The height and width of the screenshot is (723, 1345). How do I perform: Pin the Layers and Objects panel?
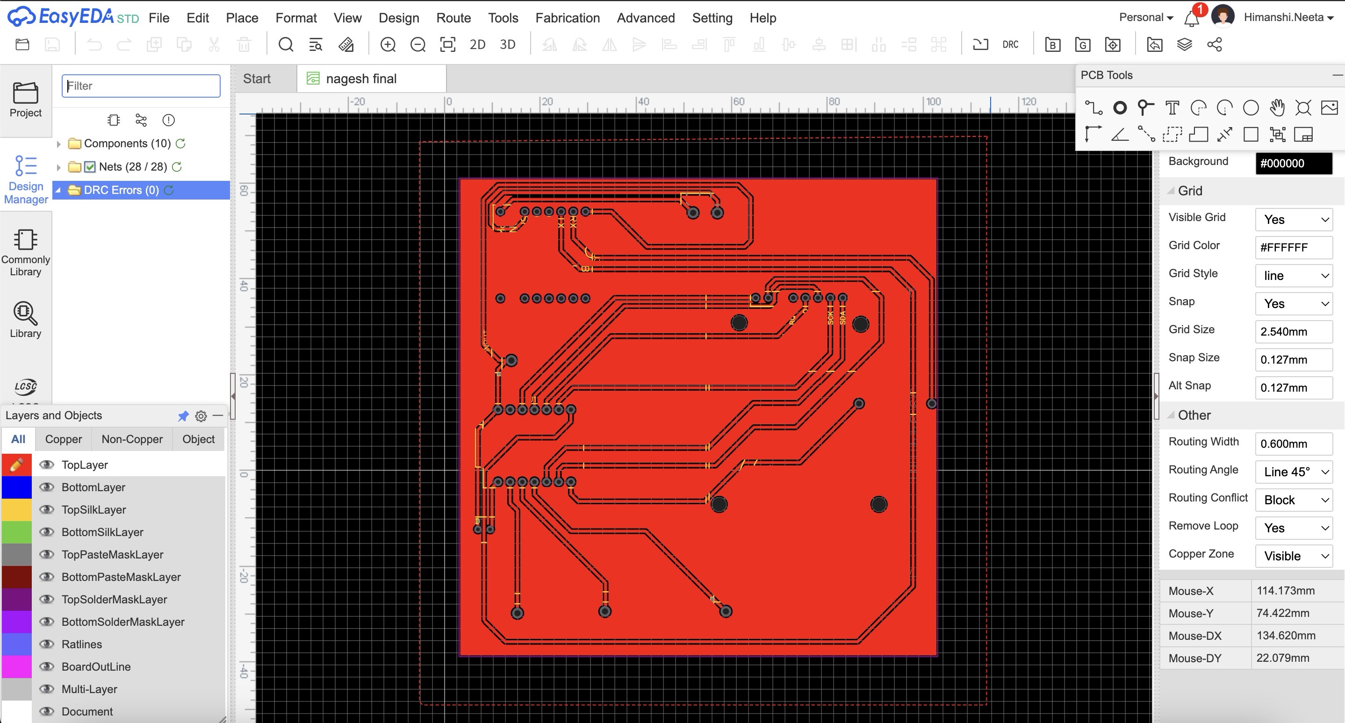183,416
